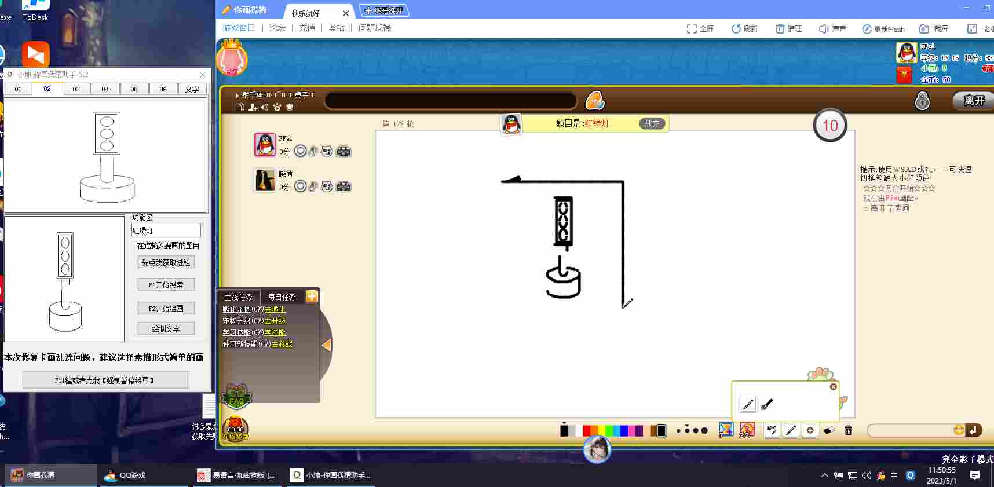The image size is (994, 487).
Task: Switch to the 每日任务 tab
Action: [x=282, y=297]
